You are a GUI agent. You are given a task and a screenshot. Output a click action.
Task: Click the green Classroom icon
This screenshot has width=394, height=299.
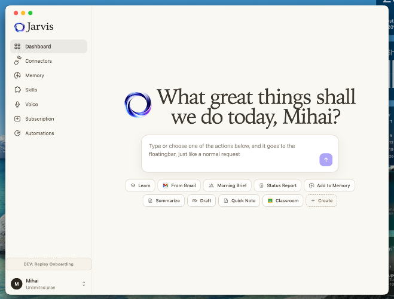point(270,200)
